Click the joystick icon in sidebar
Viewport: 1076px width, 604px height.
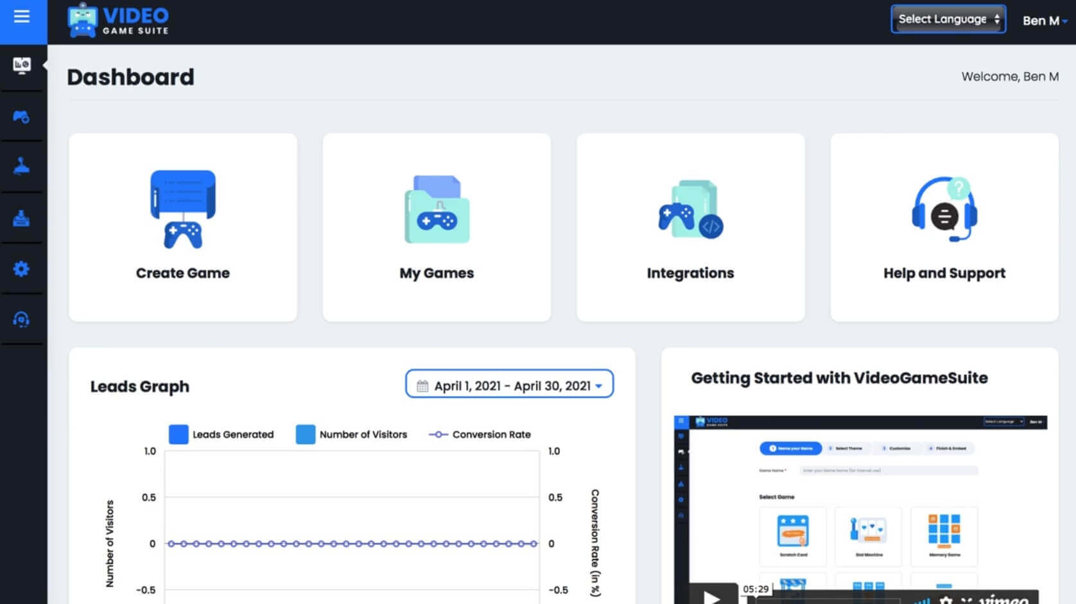coord(21,166)
